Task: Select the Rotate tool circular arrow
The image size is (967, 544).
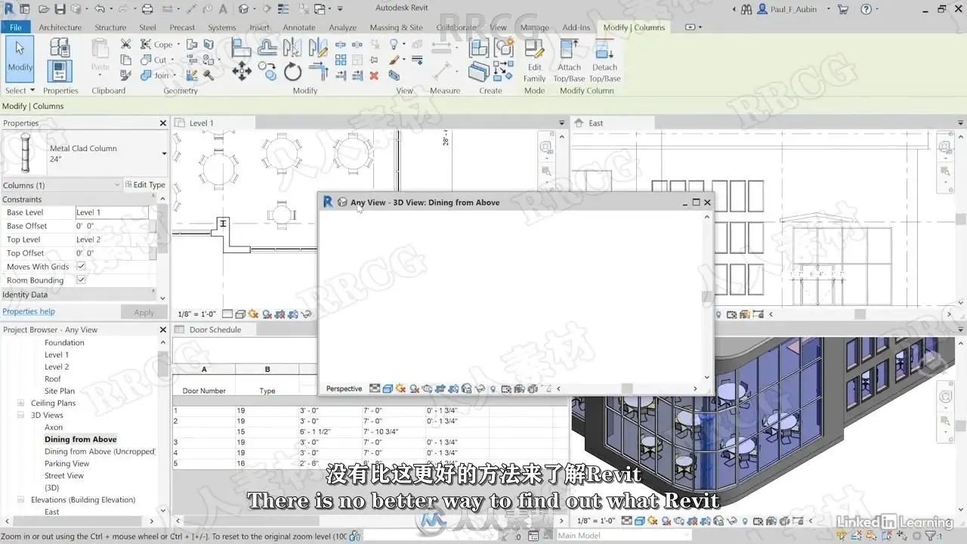Action: point(293,73)
